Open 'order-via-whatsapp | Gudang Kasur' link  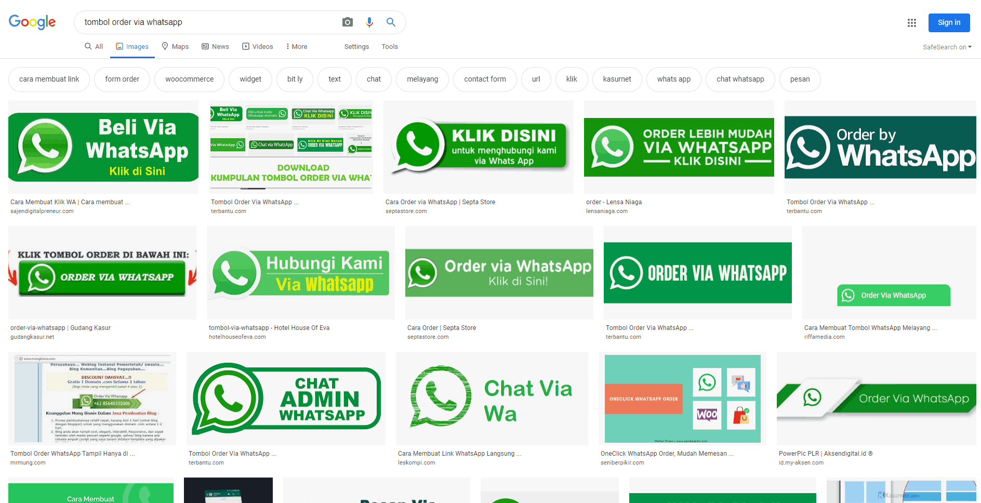[x=60, y=328]
